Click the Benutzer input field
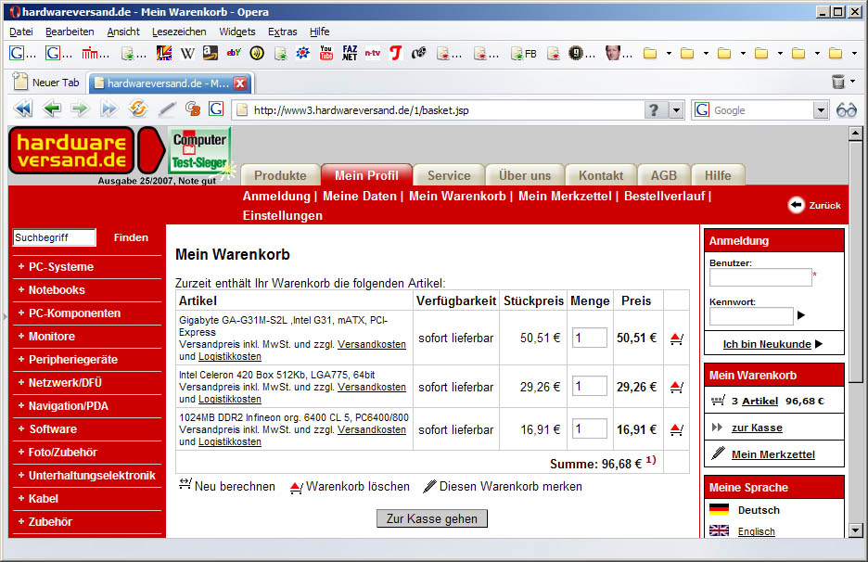This screenshot has width=868, height=562. click(760, 277)
